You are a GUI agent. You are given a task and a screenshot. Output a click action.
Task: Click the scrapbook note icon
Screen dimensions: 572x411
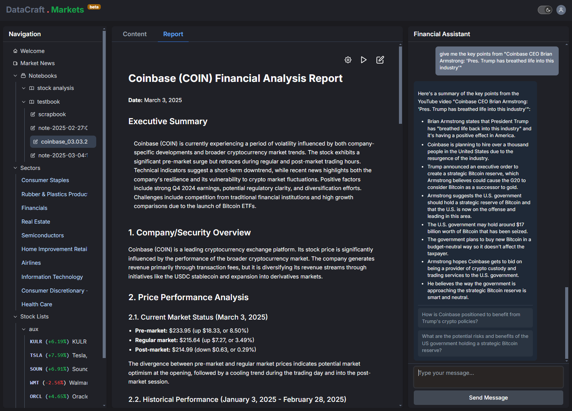33,114
